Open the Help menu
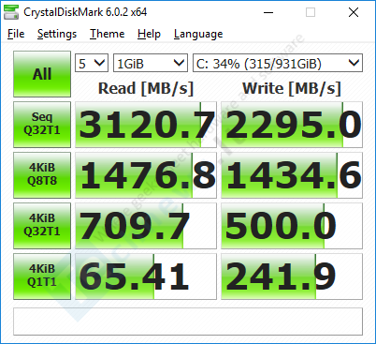 click(x=149, y=34)
